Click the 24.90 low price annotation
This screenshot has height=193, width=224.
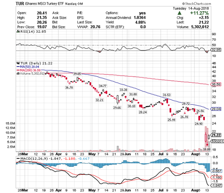[x=199, y=123]
